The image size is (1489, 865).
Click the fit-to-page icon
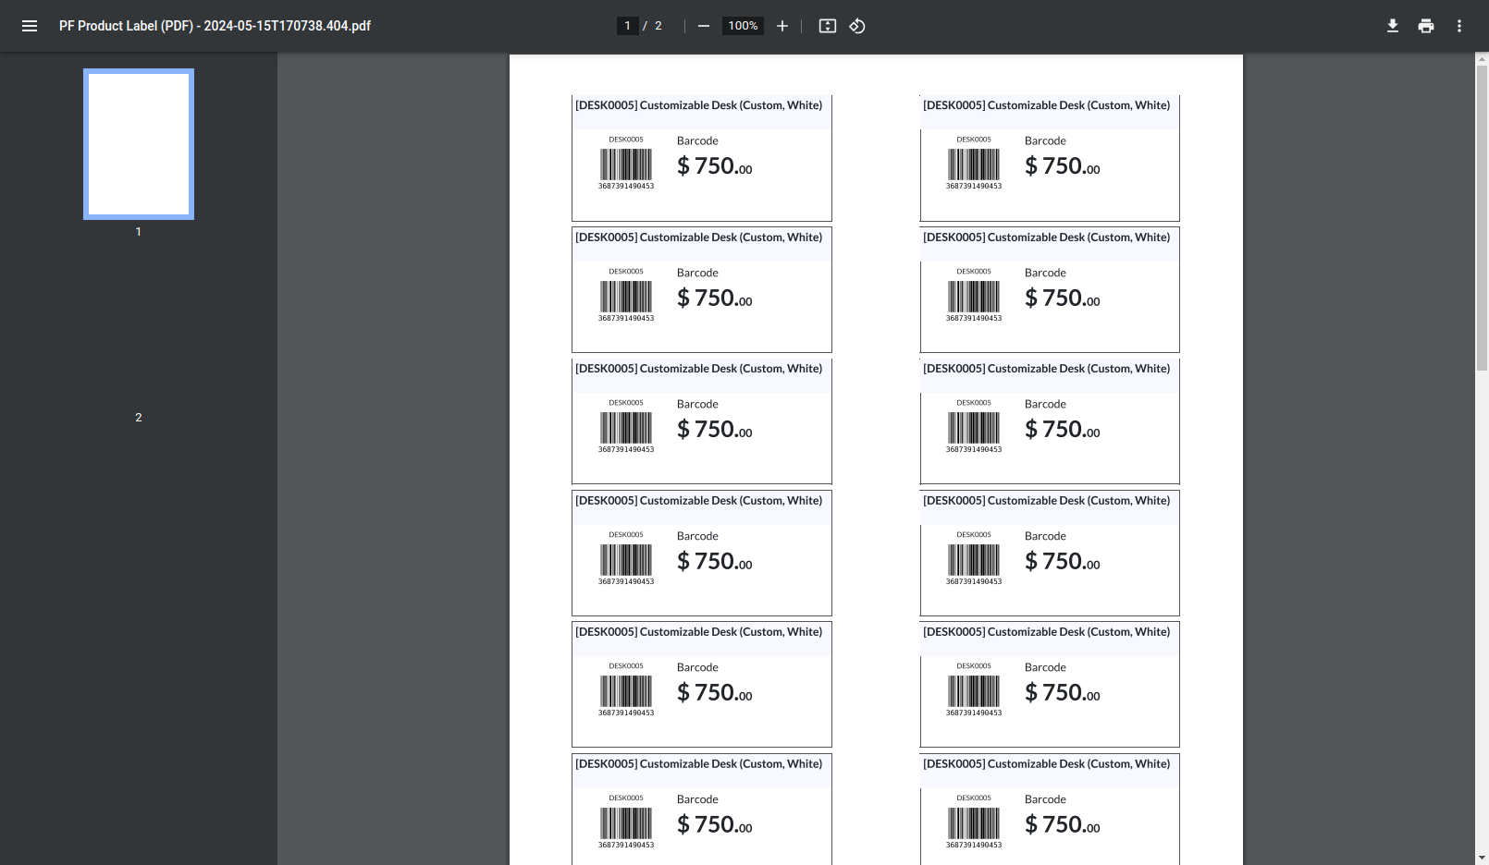coord(827,26)
